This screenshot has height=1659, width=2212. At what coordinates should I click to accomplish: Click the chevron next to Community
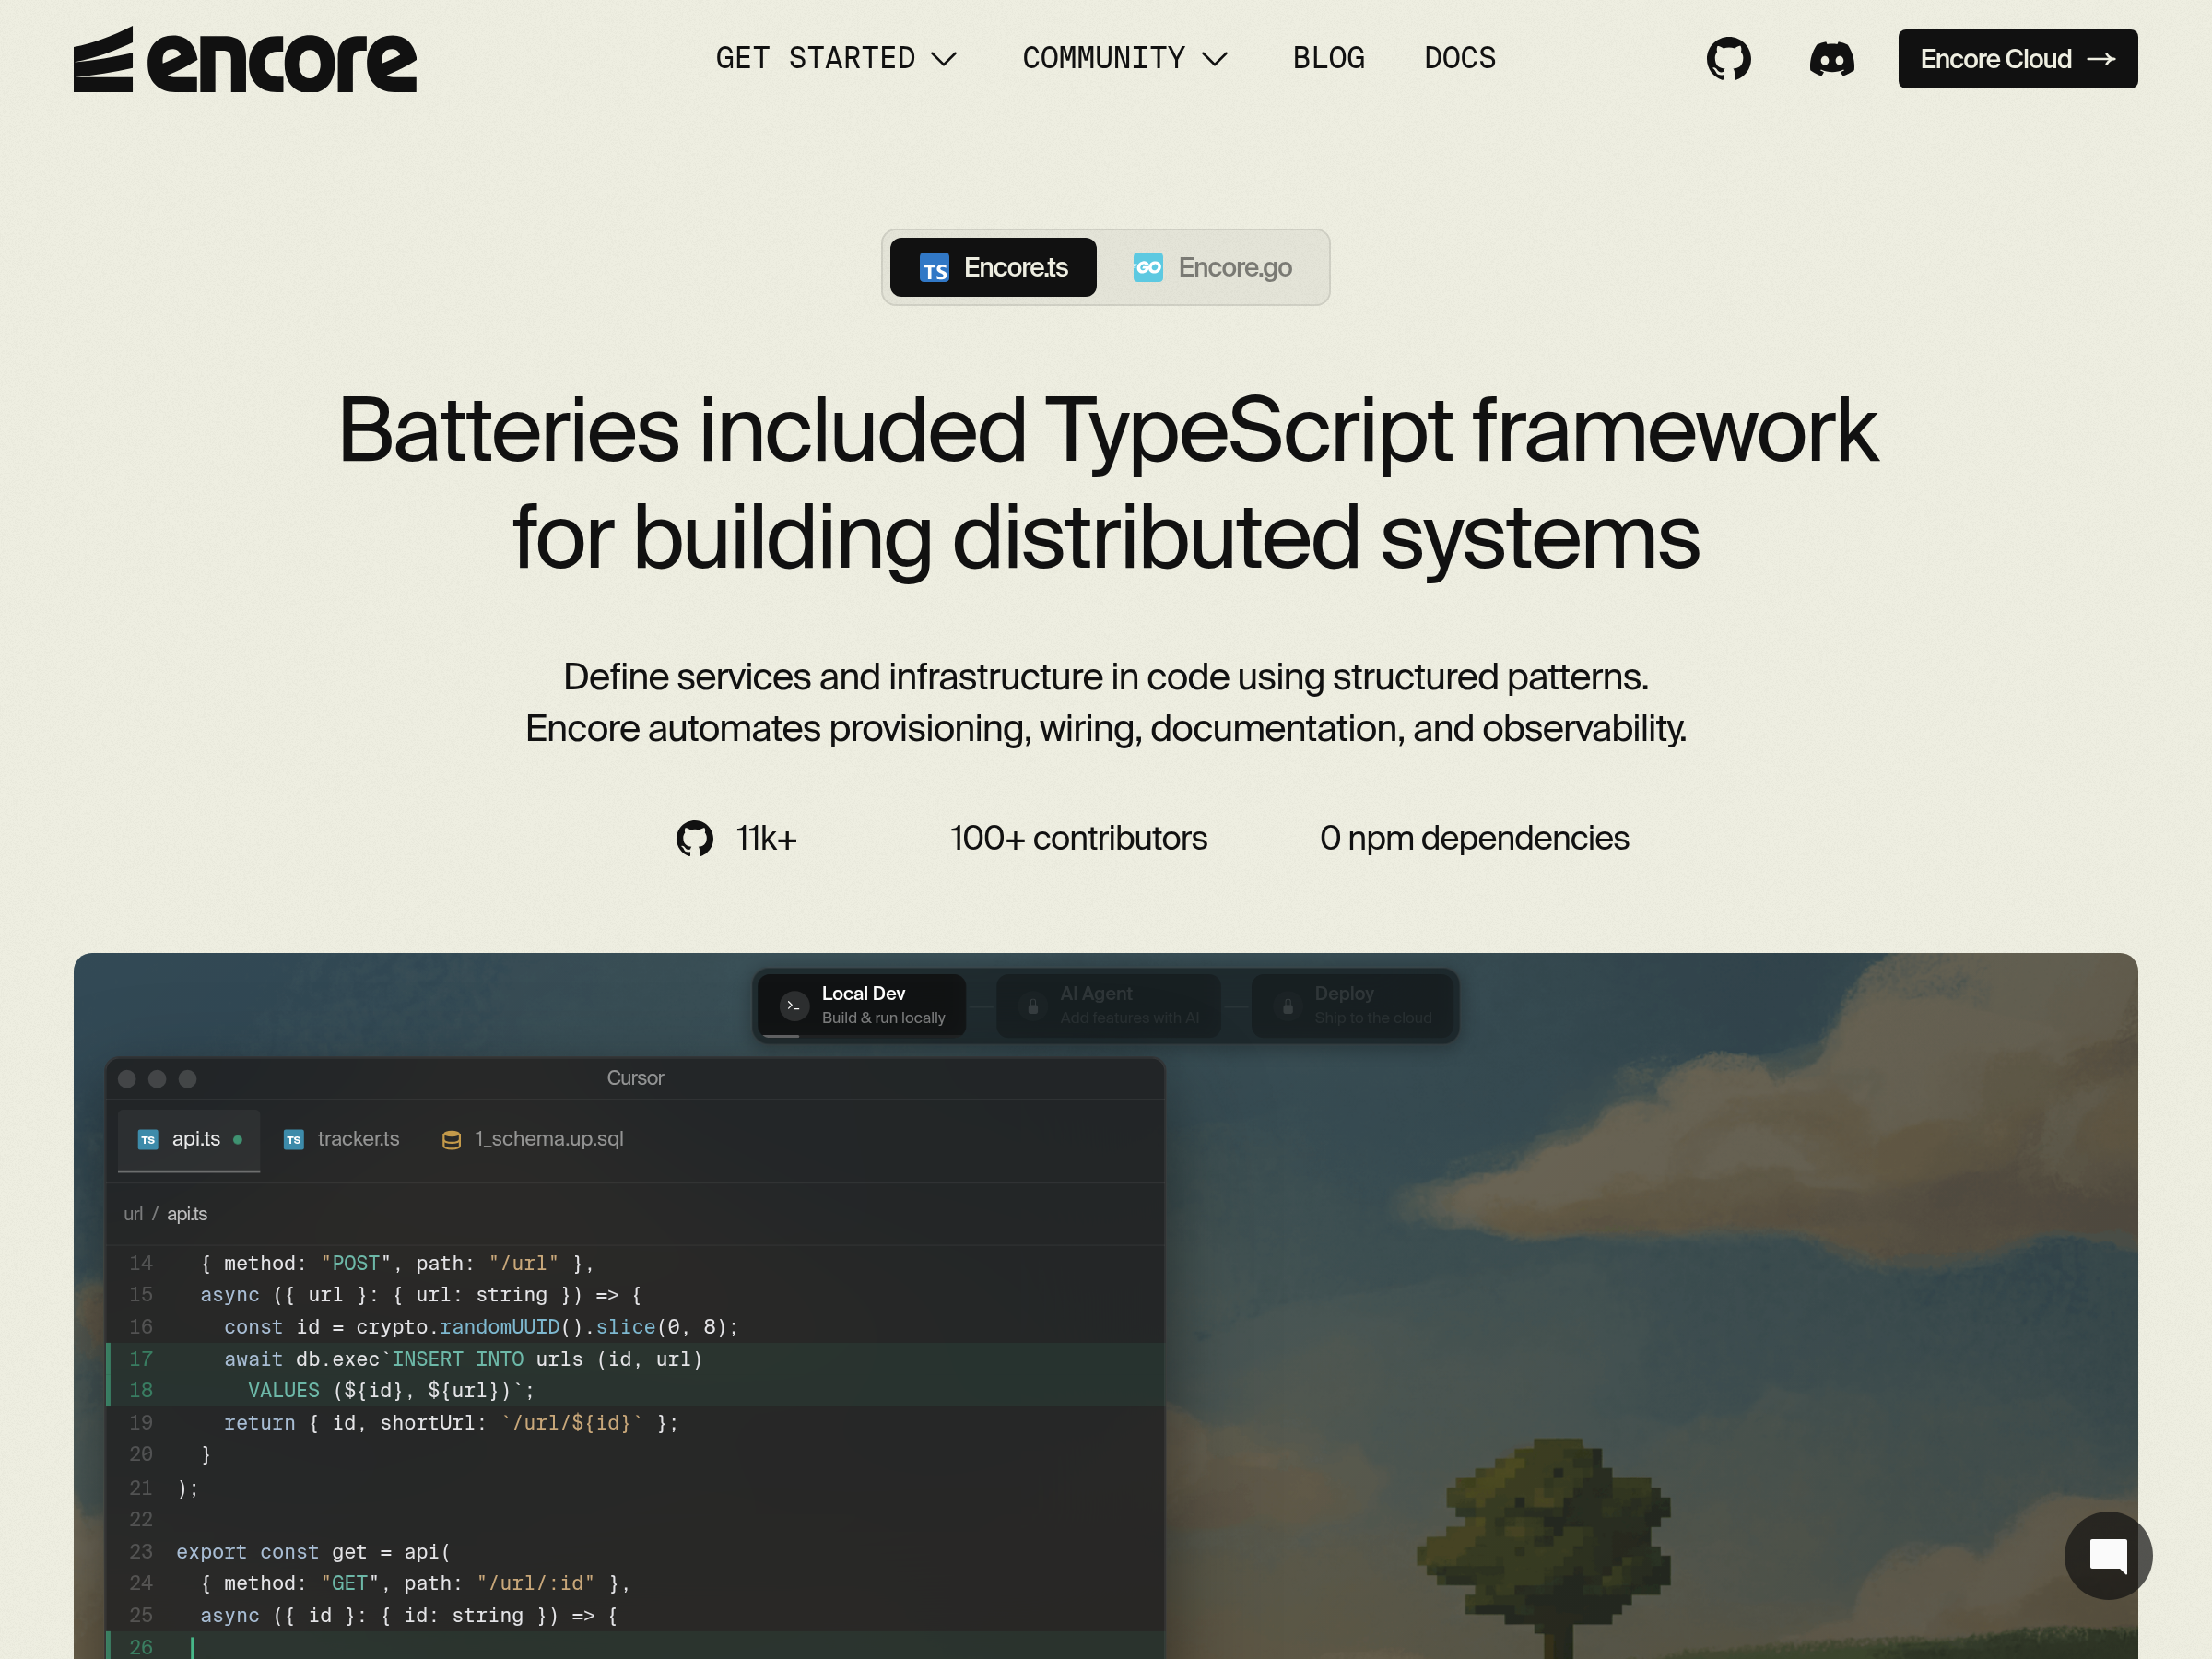point(1214,60)
